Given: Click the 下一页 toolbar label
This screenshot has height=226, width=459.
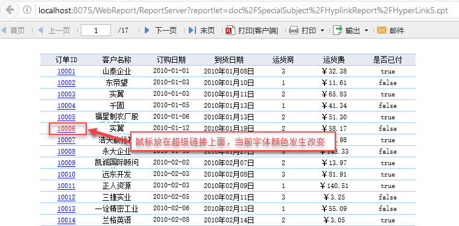Looking at the screenshot, I should coord(166,30).
